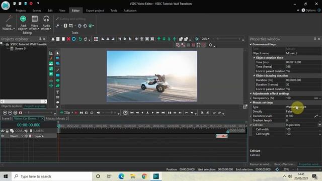Click the clock time icon in playback bar

(125, 113)
